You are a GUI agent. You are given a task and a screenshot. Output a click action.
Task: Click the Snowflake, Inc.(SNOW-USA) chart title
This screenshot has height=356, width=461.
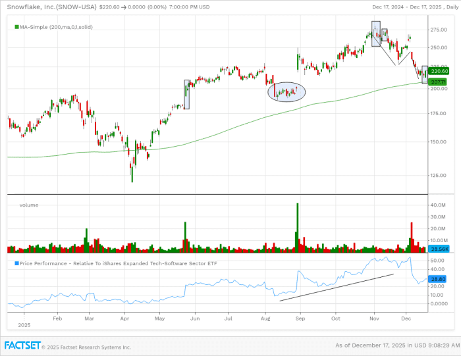(51, 7)
